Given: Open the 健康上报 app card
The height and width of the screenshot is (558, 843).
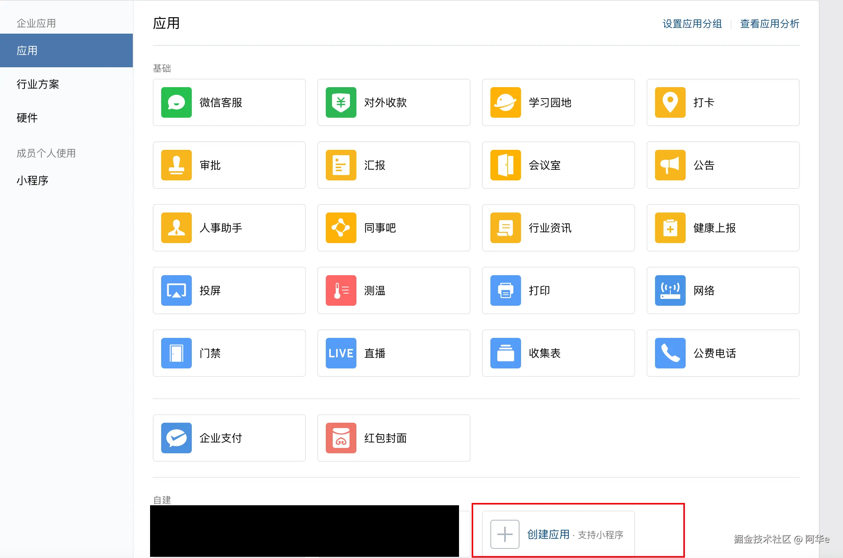Looking at the screenshot, I should (x=722, y=228).
